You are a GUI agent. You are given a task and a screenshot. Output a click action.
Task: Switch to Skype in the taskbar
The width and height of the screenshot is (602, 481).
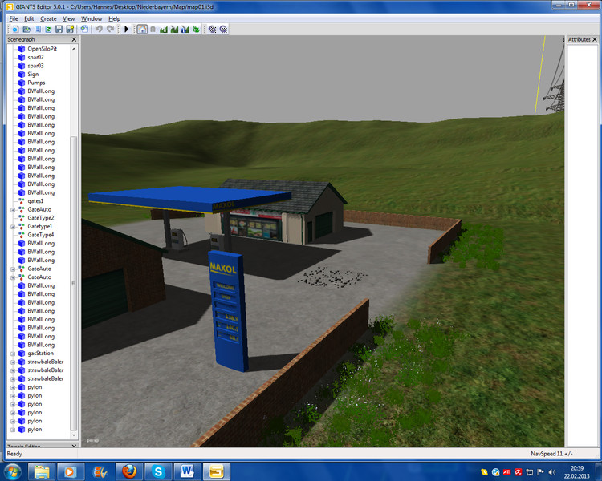[158, 471]
